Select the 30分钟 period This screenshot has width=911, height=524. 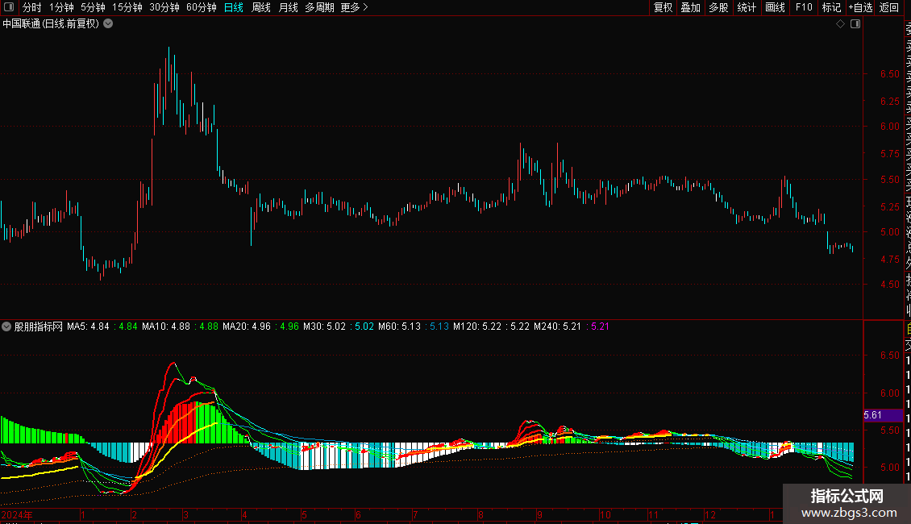click(164, 7)
